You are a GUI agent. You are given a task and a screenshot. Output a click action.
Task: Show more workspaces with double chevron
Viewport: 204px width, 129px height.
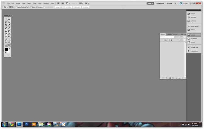point(175,3)
